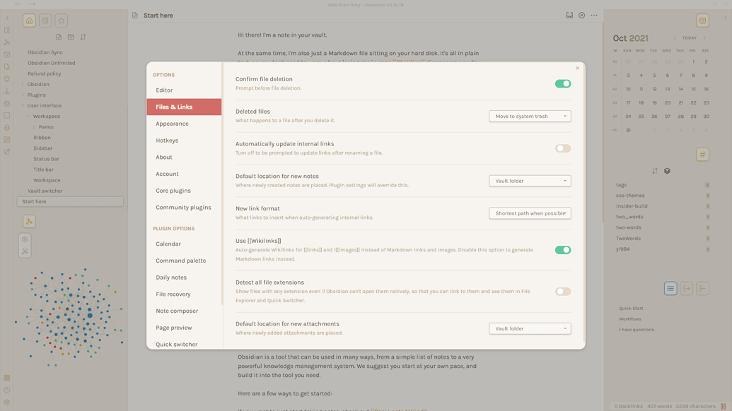Open the search tab icon in left sidebar
Image resolution: width=732 pixels, height=411 pixels.
click(45, 20)
